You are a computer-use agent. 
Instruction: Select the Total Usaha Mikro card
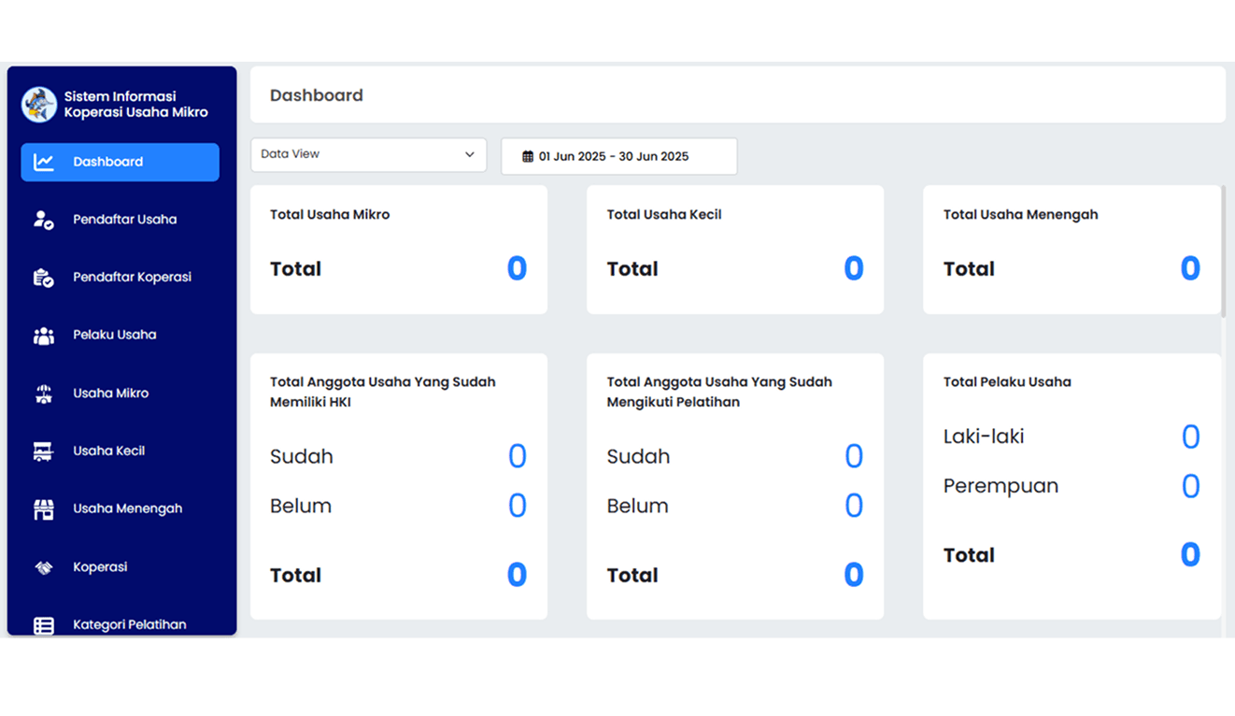(x=399, y=250)
